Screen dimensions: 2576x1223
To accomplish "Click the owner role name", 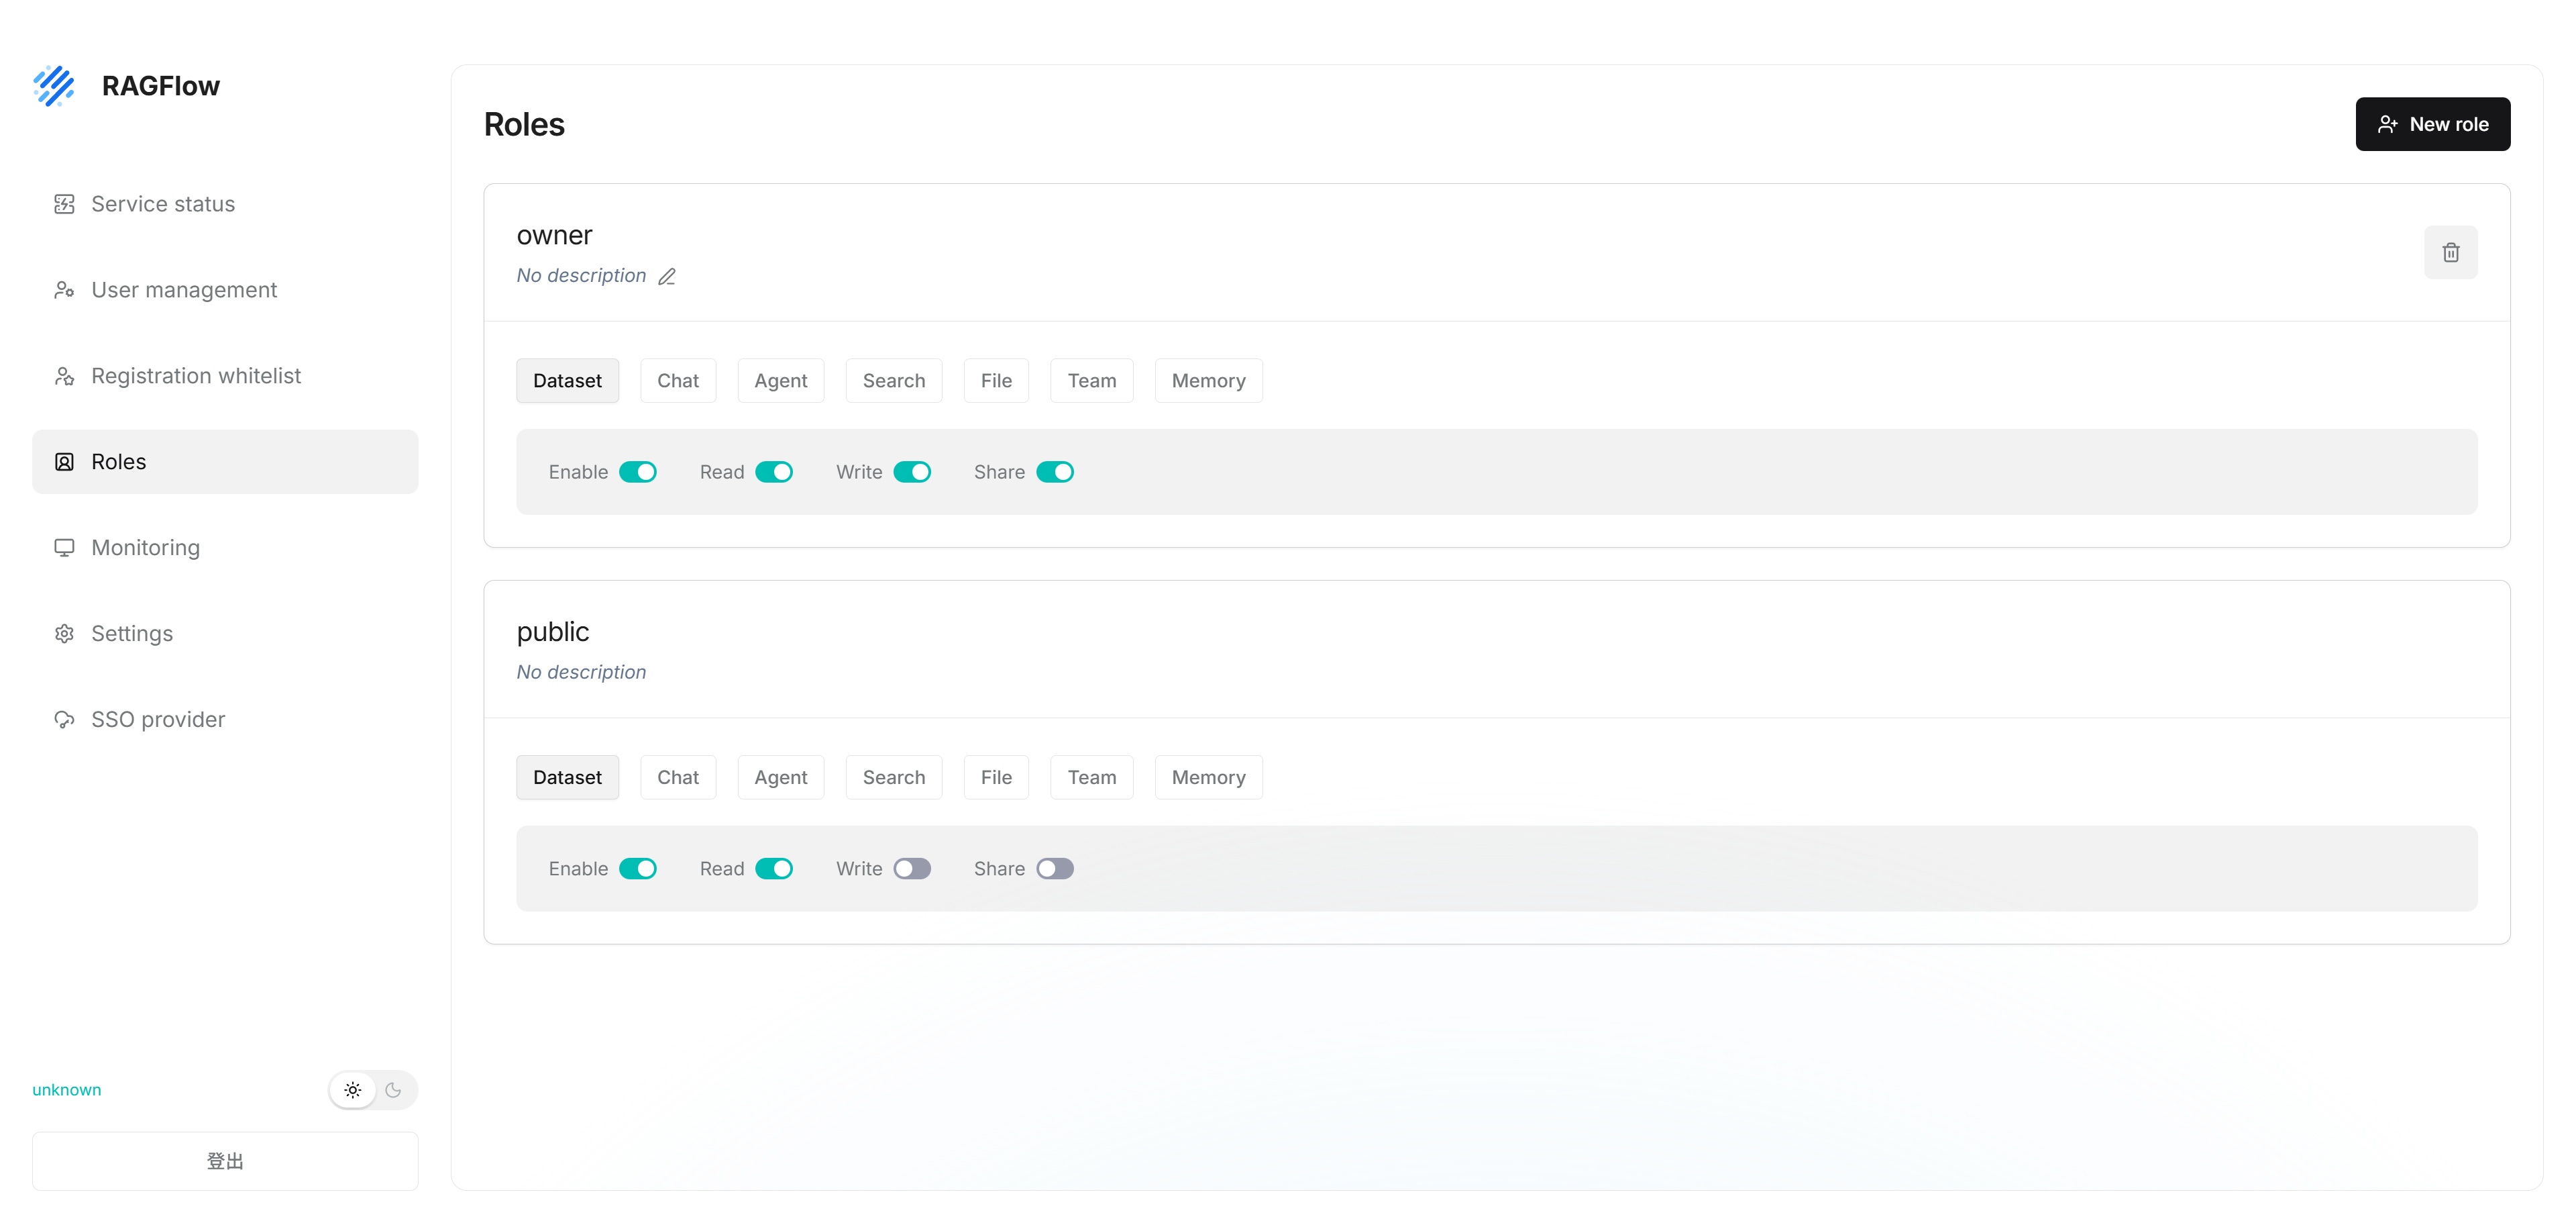I will coord(554,235).
